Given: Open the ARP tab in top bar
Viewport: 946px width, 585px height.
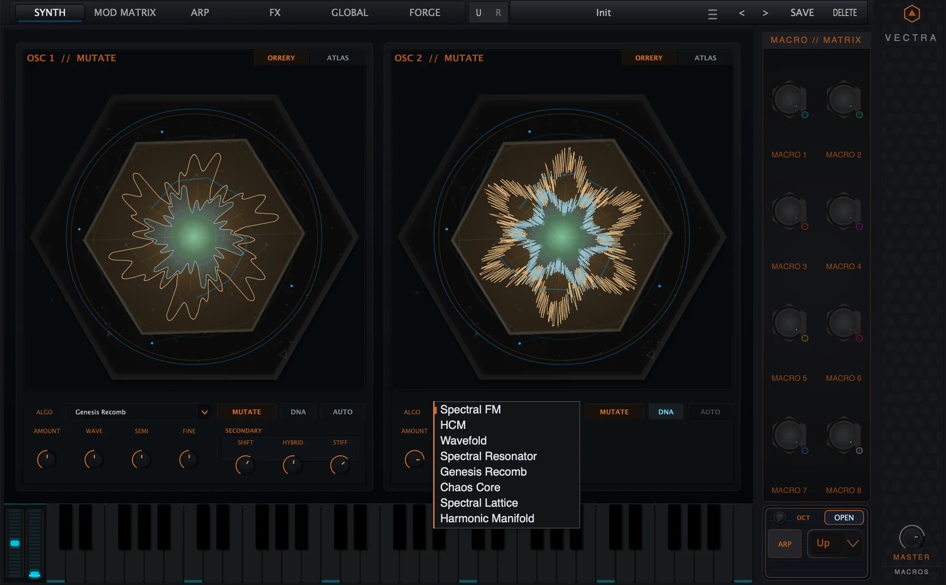Looking at the screenshot, I should 200,13.
